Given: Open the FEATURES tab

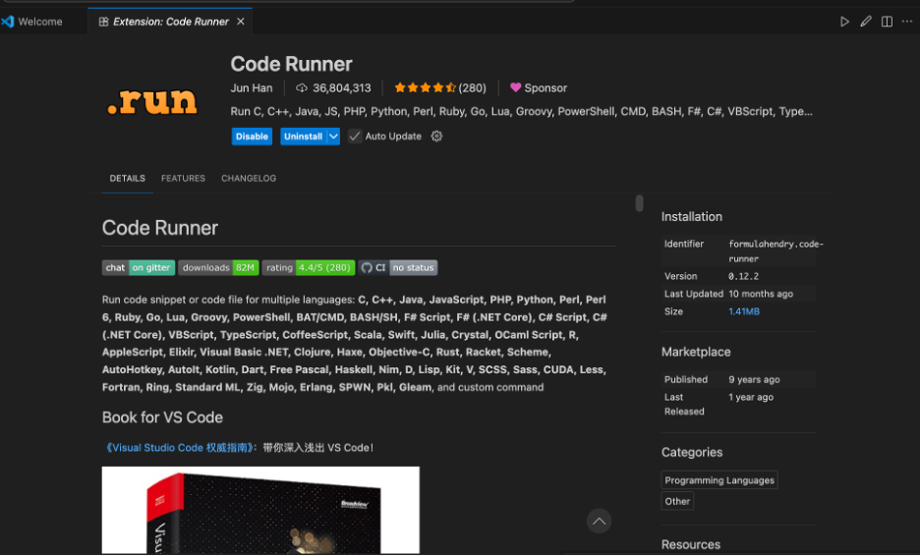Looking at the screenshot, I should (183, 179).
